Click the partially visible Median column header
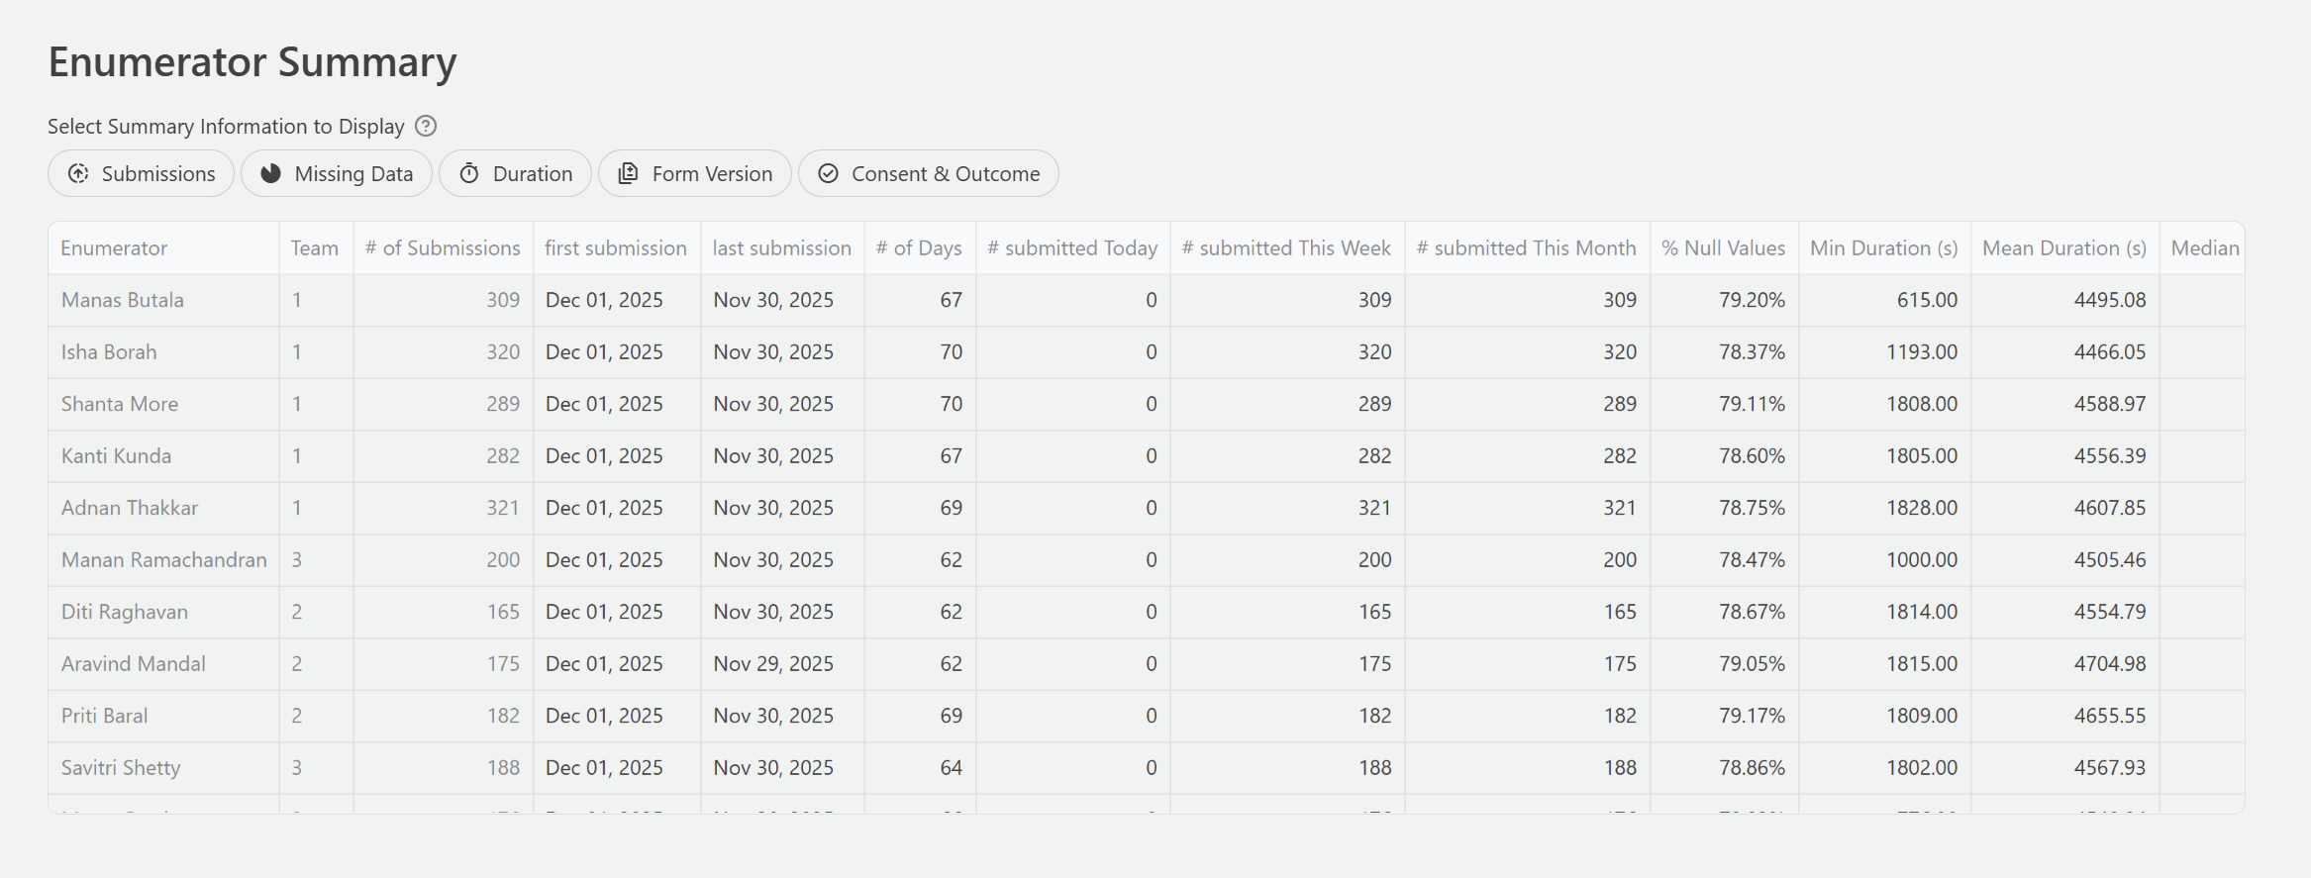 (x=2204, y=248)
